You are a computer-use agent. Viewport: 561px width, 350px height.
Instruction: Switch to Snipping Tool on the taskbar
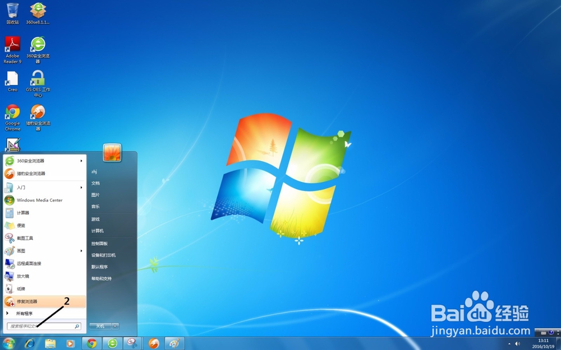point(133,344)
